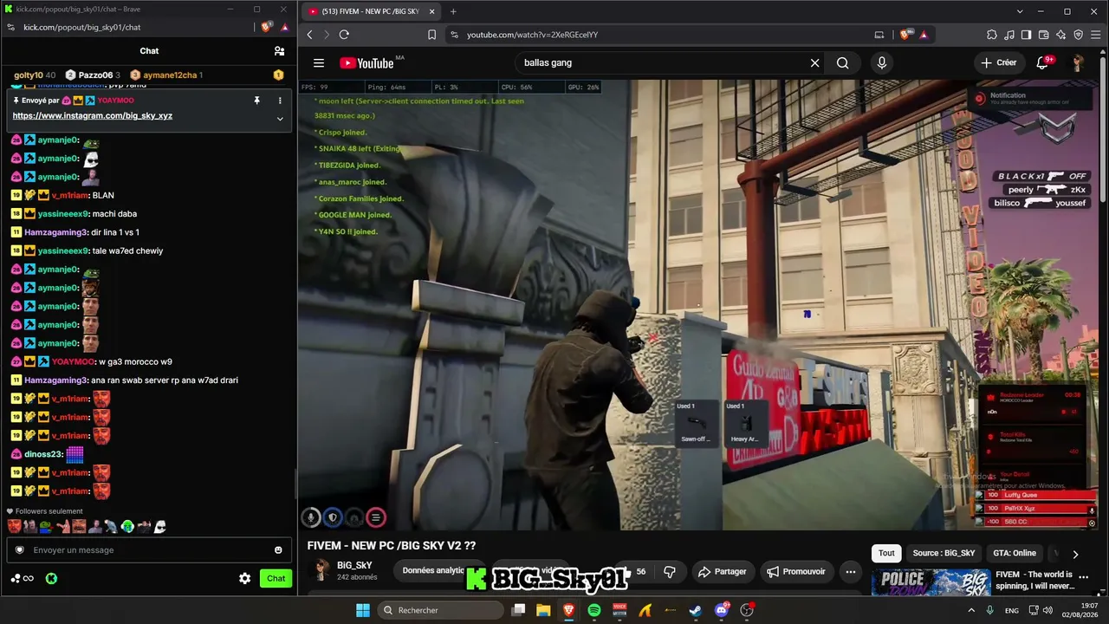Image resolution: width=1109 pixels, height=624 pixels.
Task: Collapse the pinned message with chevron
Action: point(279,119)
